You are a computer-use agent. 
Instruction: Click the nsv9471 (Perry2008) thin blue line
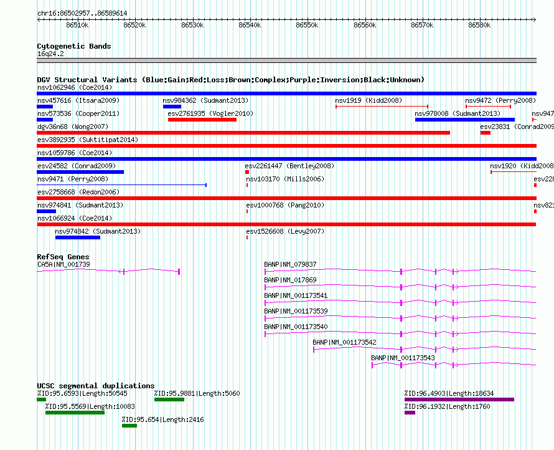(121, 185)
